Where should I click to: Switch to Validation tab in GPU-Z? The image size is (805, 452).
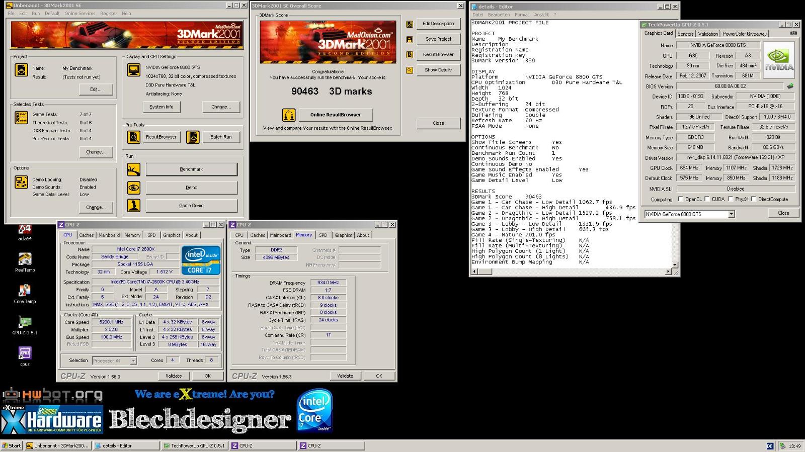[x=708, y=34]
